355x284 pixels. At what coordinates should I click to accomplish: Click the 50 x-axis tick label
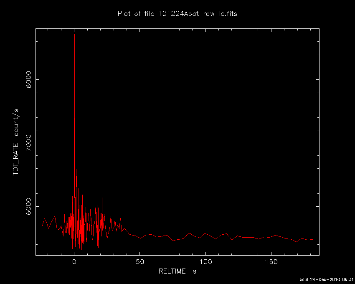(140, 262)
